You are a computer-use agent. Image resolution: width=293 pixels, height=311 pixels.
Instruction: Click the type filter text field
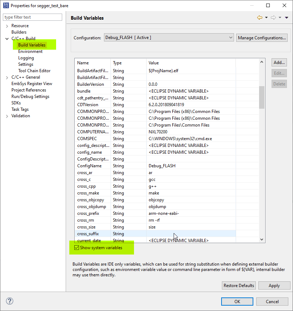32,17
